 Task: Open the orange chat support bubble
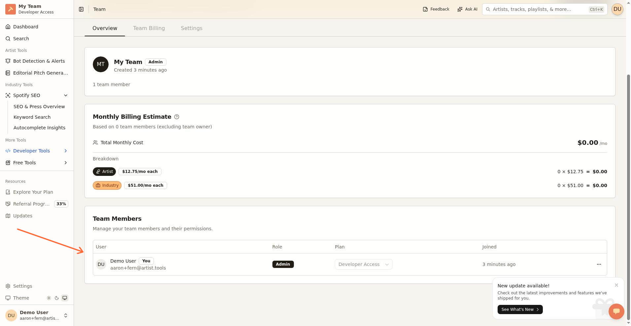pyautogui.click(x=616, y=311)
